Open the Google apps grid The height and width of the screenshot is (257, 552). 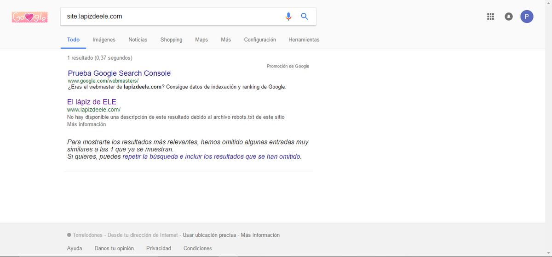(490, 17)
